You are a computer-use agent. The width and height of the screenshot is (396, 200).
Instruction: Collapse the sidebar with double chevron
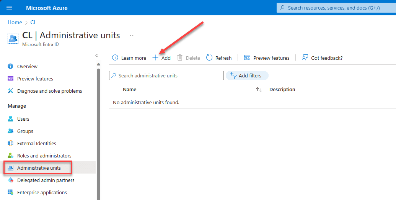pos(97,56)
